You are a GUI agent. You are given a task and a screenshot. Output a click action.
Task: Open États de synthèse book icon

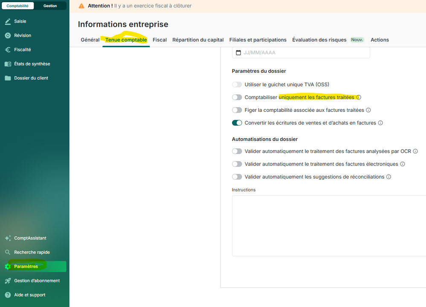coord(8,64)
